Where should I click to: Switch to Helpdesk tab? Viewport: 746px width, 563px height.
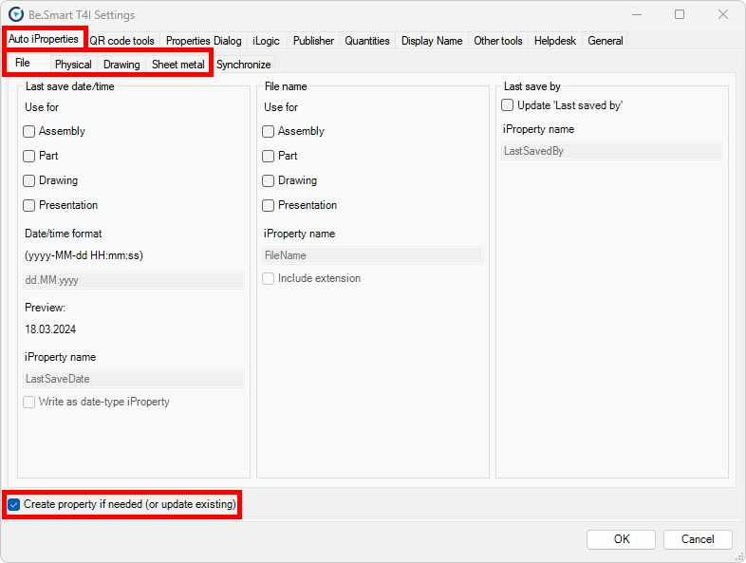click(554, 41)
